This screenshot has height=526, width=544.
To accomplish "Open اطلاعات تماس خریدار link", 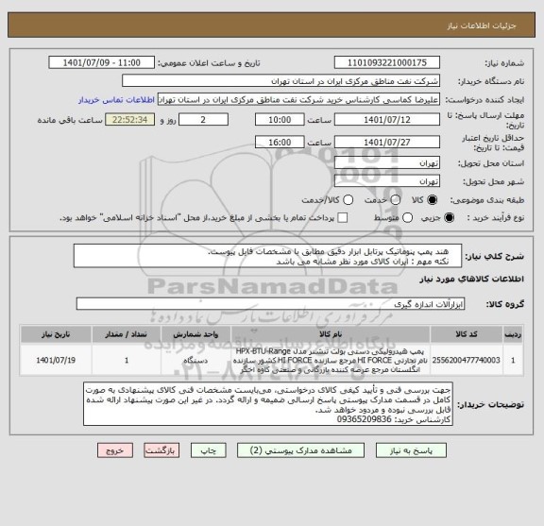I will click(x=116, y=100).
